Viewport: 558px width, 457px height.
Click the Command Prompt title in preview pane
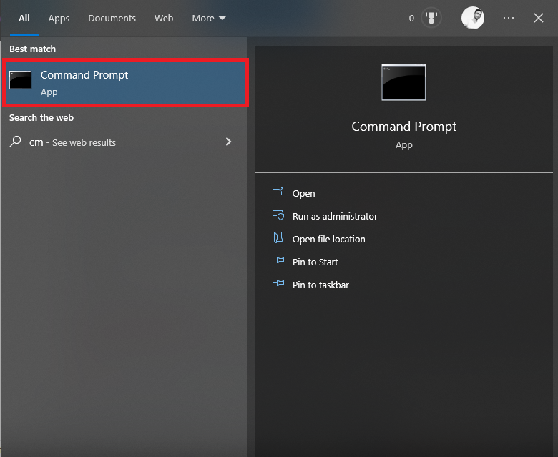tap(404, 127)
